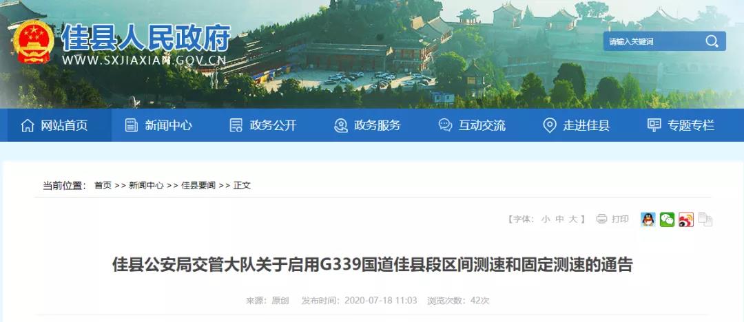The image size is (744, 322).
Task: Share article via QQ penguin icon
Action: click(648, 219)
